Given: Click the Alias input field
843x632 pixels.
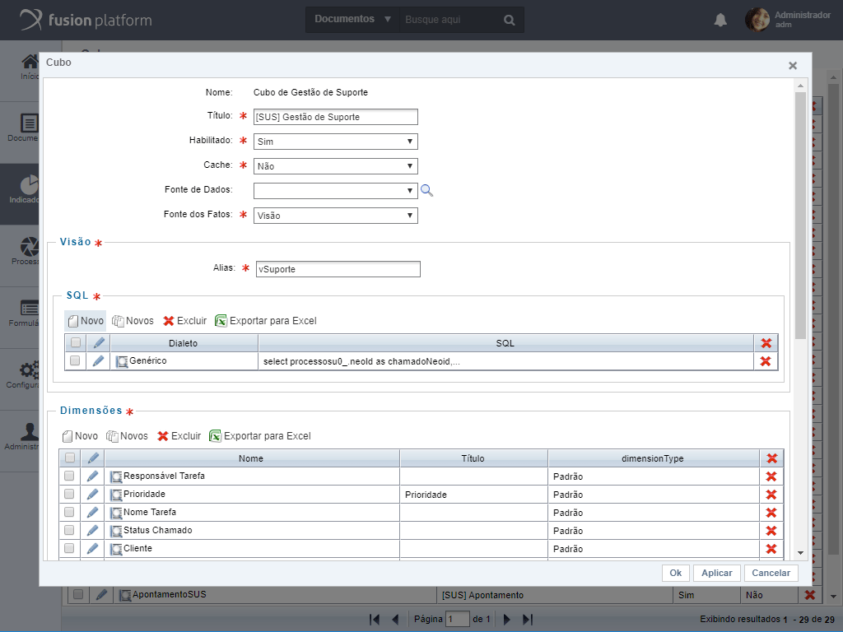Looking at the screenshot, I should [338, 269].
